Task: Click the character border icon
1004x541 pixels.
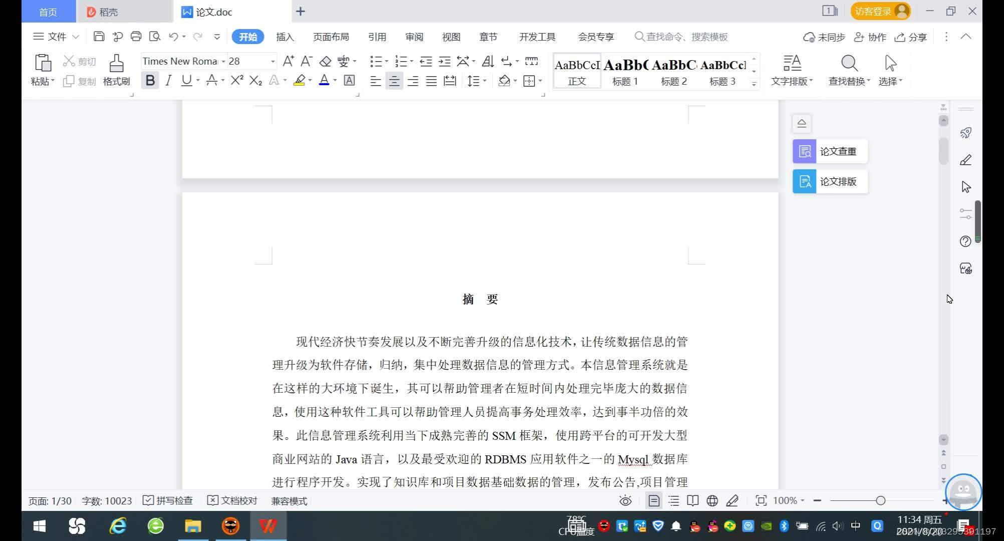Action: click(349, 80)
